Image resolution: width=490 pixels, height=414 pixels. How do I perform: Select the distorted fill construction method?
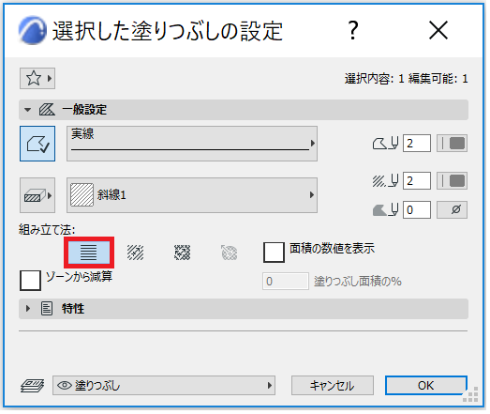(182, 253)
